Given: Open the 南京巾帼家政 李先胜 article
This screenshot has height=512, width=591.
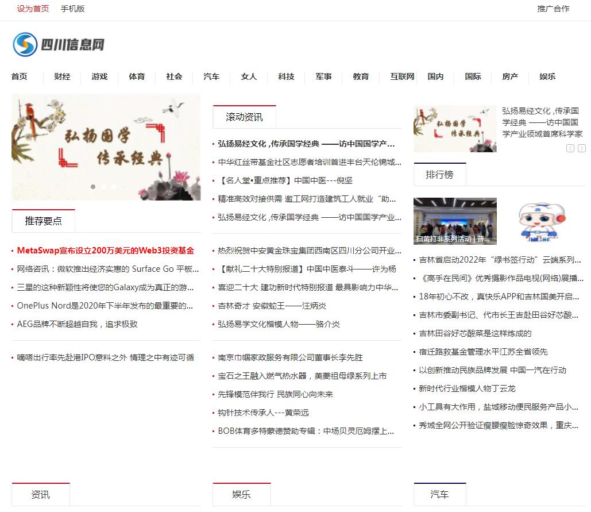Looking at the screenshot, I should tap(290, 357).
